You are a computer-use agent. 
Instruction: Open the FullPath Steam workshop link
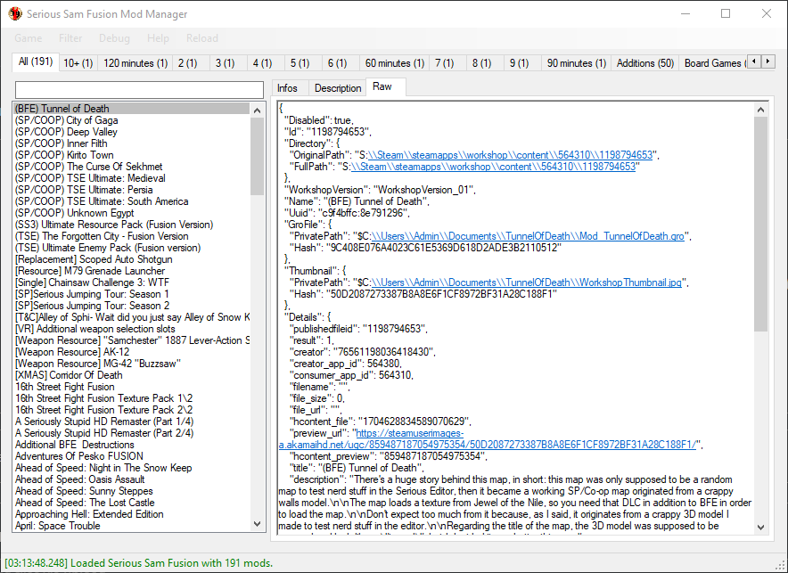pos(493,167)
